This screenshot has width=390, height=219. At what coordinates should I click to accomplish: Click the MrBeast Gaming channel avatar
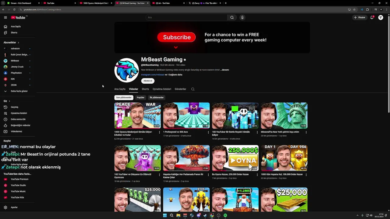(x=126, y=70)
